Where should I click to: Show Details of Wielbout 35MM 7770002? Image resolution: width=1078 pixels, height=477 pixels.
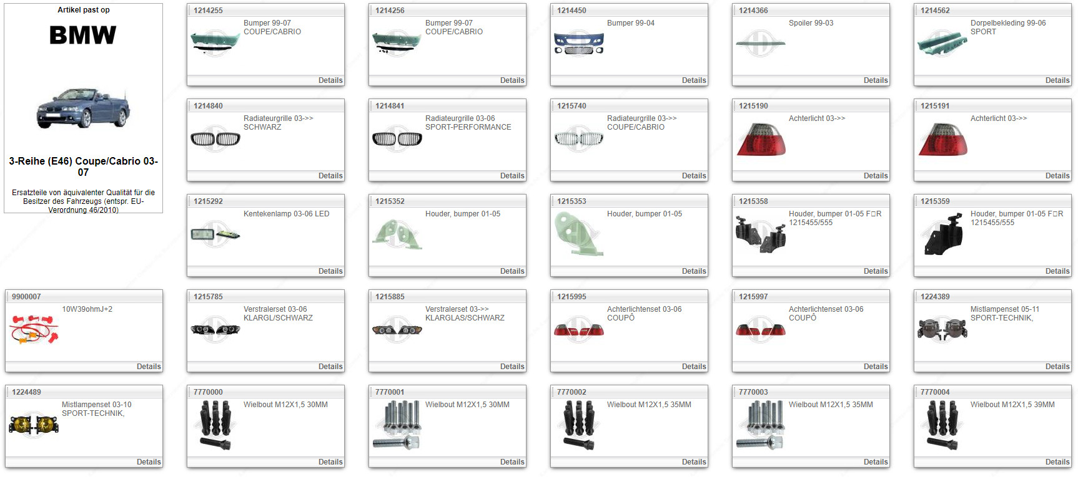(x=694, y=462)
